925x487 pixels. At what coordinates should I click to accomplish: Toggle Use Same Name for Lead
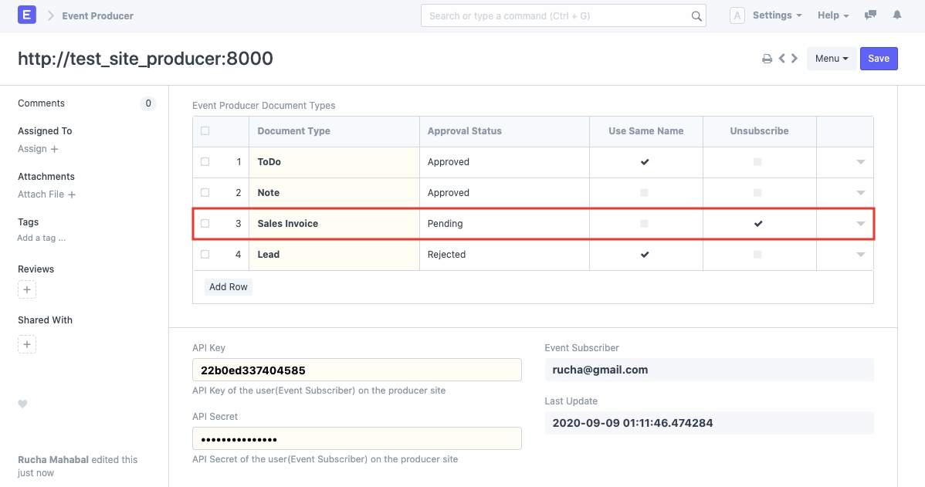point(645,255)
